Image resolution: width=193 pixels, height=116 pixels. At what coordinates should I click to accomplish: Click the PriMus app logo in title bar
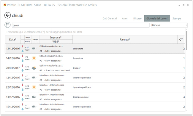(5, 5)
